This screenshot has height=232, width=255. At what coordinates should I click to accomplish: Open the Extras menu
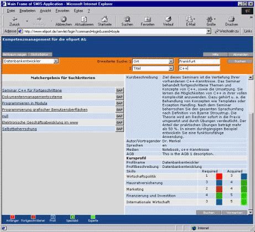click(x=79, y=11)
